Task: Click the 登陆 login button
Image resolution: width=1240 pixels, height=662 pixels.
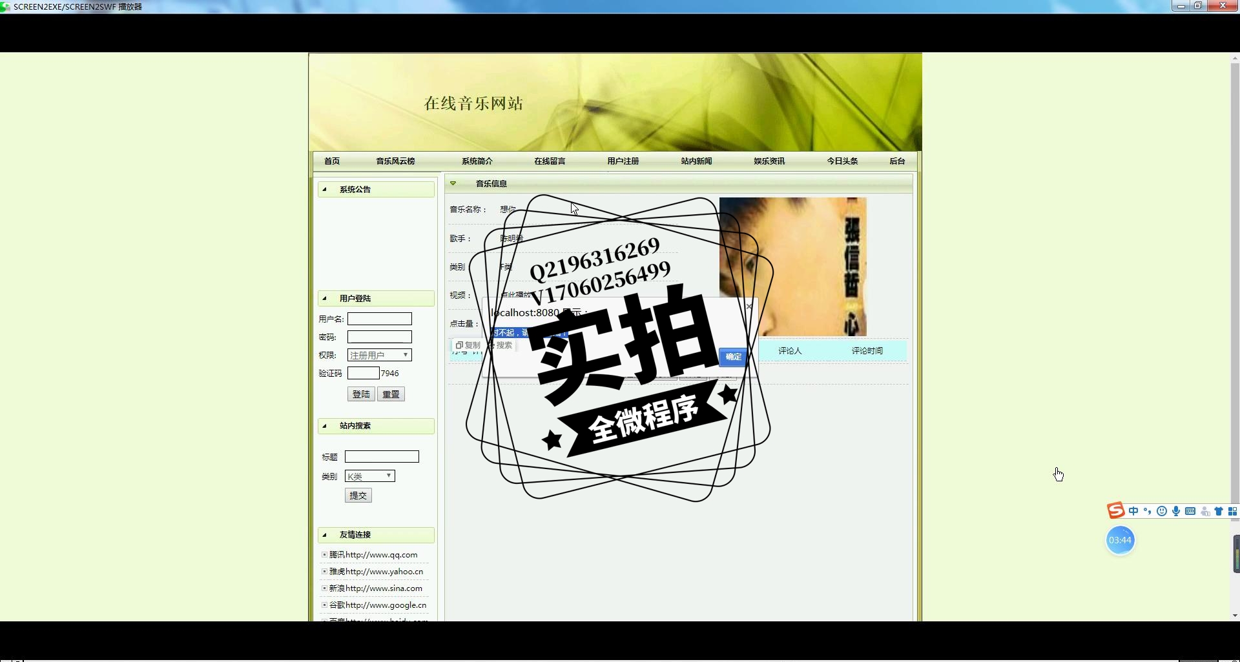Action: click(x=361, y=394)
